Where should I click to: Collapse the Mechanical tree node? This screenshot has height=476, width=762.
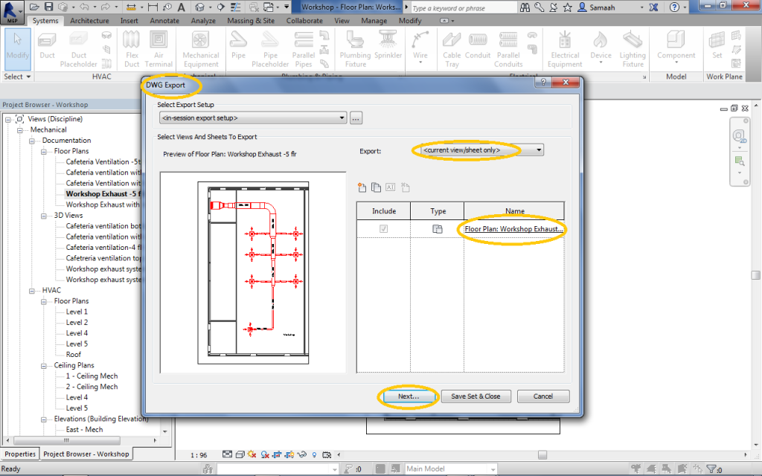tap(20, 130)
